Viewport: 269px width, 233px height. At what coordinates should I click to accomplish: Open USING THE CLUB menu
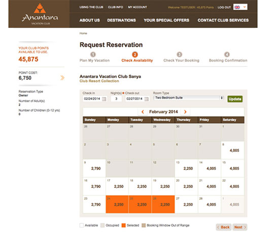pyautogui.click(x=91, y=7)
